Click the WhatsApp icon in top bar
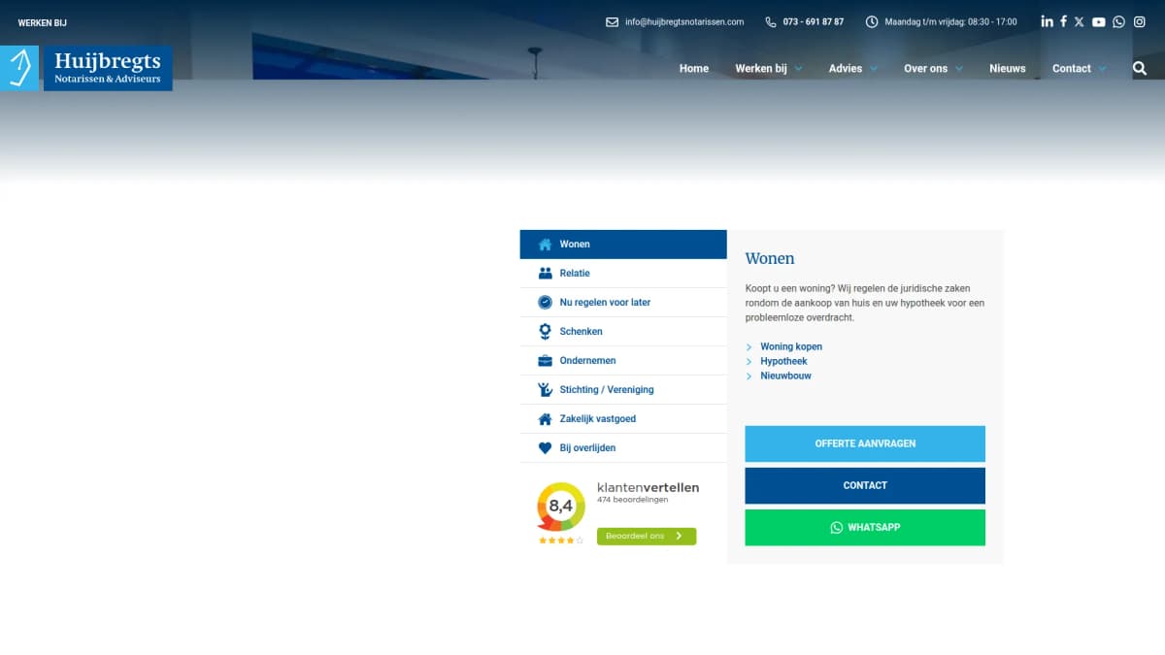Screen dimensions: 1165x655 point(1118,21)
